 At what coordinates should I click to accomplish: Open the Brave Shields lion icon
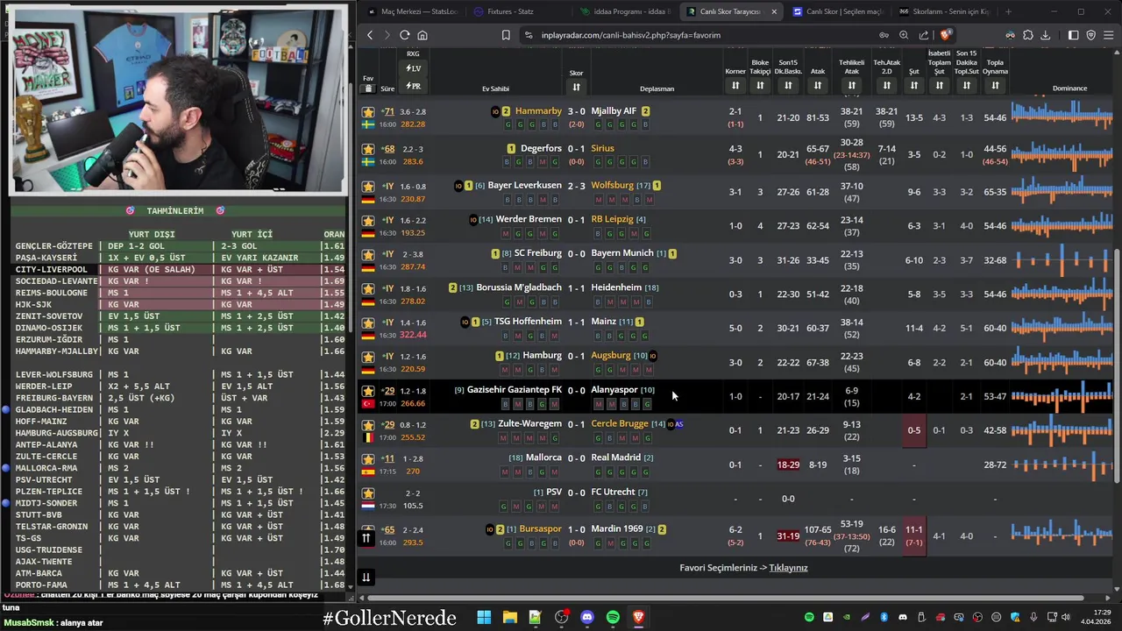coord(945,35)
